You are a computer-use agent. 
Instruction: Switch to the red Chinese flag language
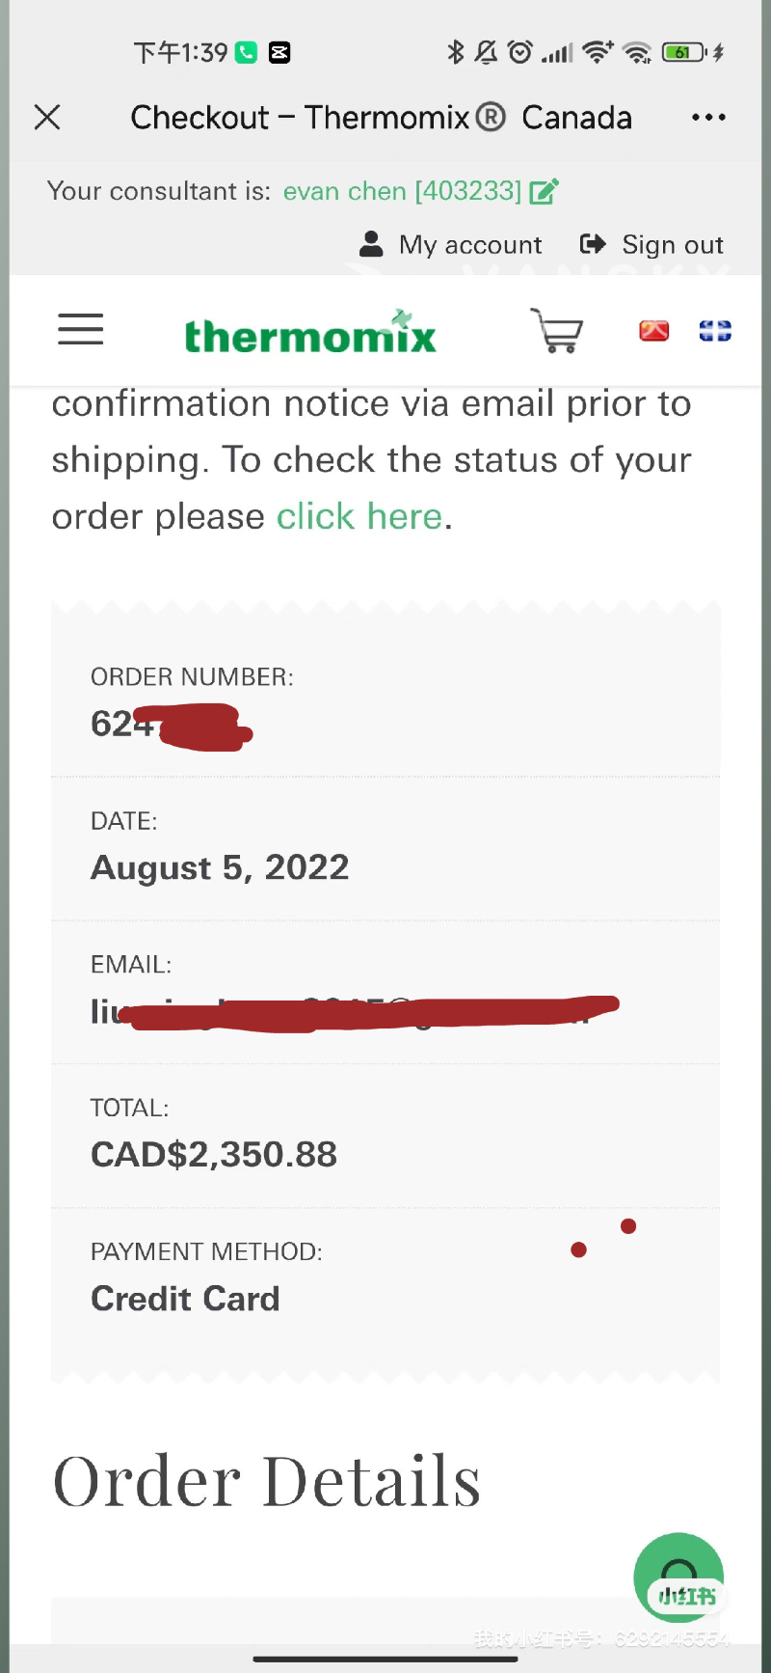tap(653, 331)
